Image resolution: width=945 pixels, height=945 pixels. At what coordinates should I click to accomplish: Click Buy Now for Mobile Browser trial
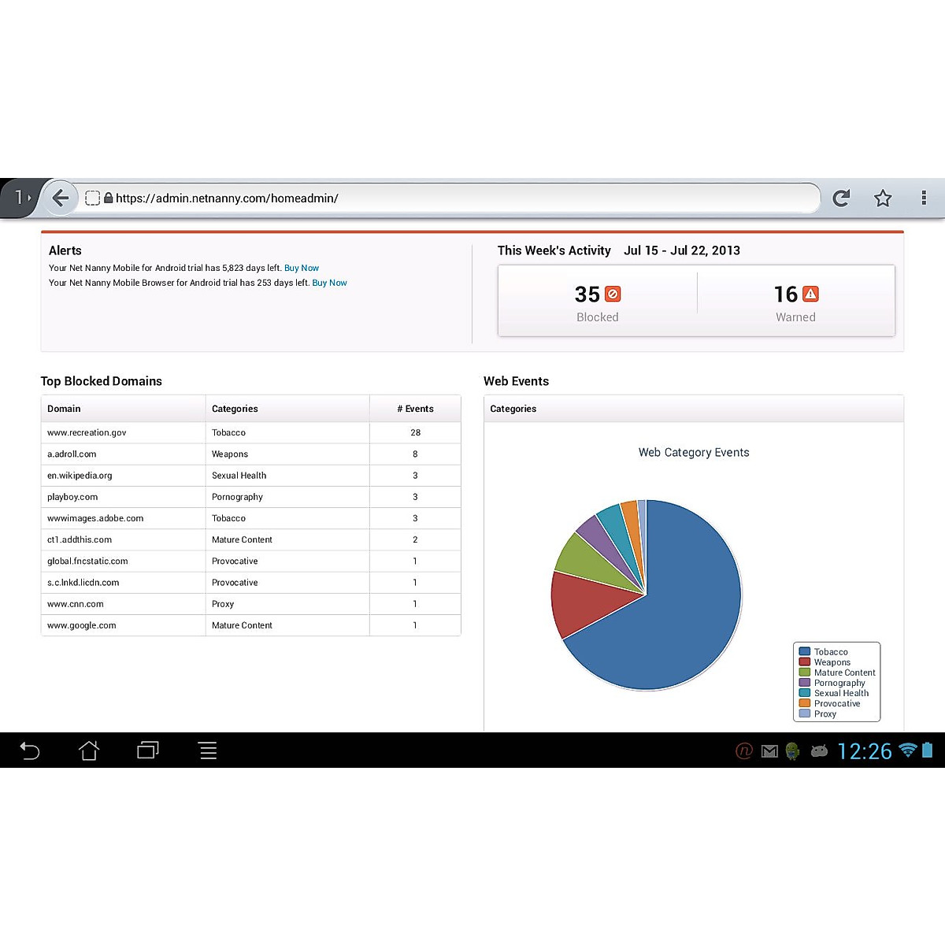click(x=329, y=283)
